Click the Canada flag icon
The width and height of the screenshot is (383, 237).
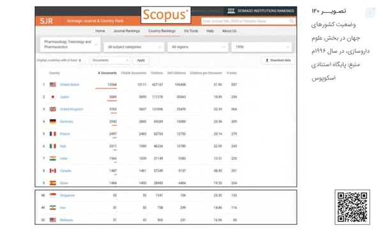(x=53, y=171)
